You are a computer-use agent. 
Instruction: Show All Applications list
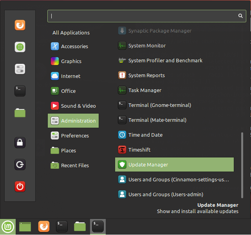(x=71, y=33)
